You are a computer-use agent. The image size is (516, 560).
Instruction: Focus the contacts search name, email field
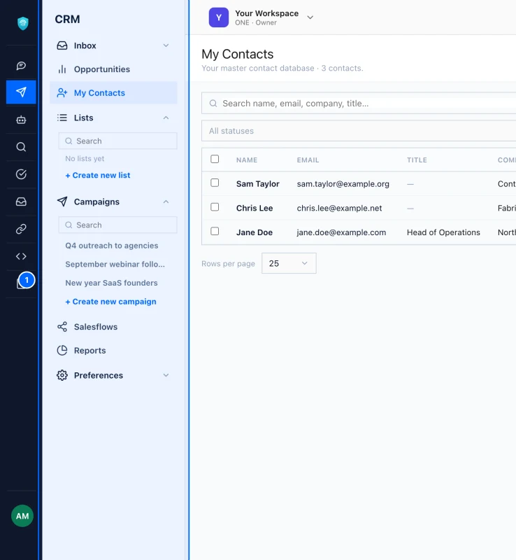click(x=359, y=103)
